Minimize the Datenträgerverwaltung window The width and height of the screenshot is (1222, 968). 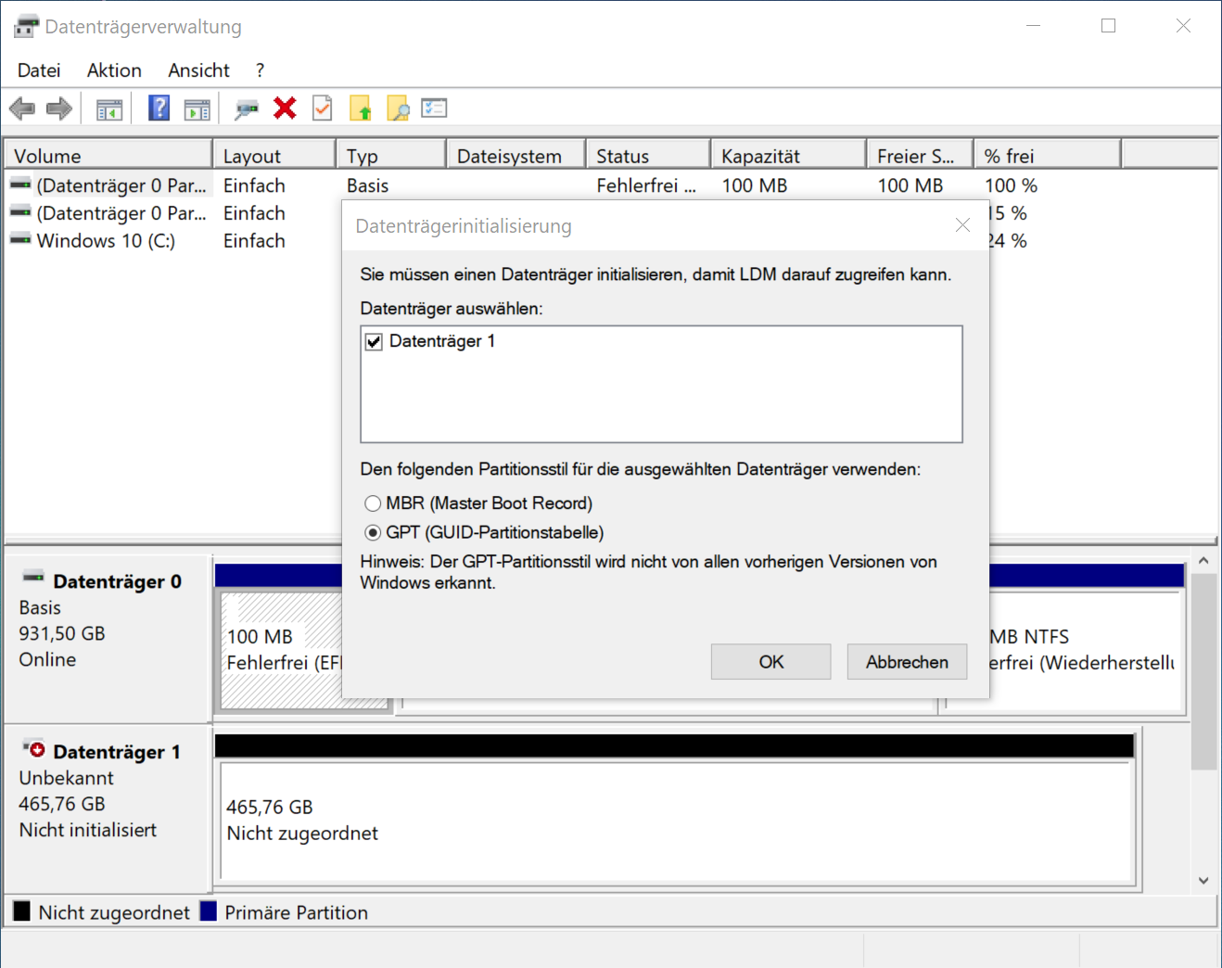pyautogui.click(x=1034, y=26)
